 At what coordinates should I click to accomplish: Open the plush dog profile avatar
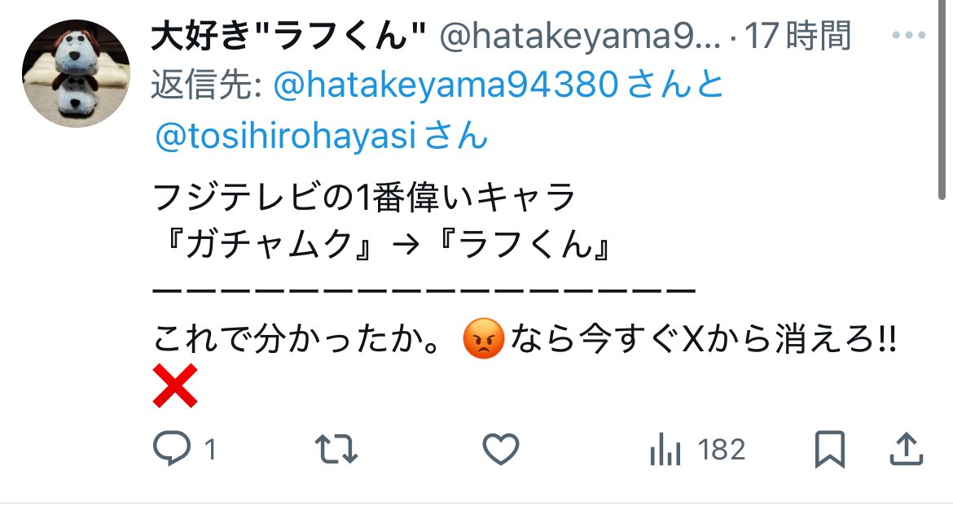[76, 73]
